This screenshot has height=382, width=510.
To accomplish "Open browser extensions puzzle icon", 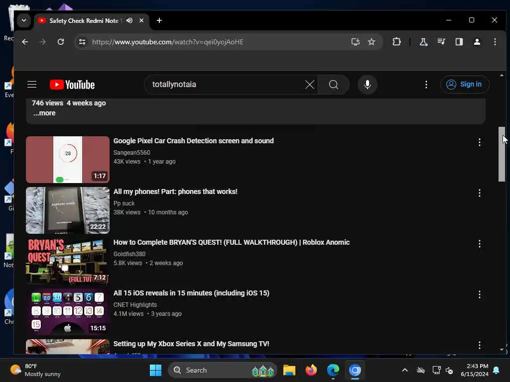I will [396, 42].
